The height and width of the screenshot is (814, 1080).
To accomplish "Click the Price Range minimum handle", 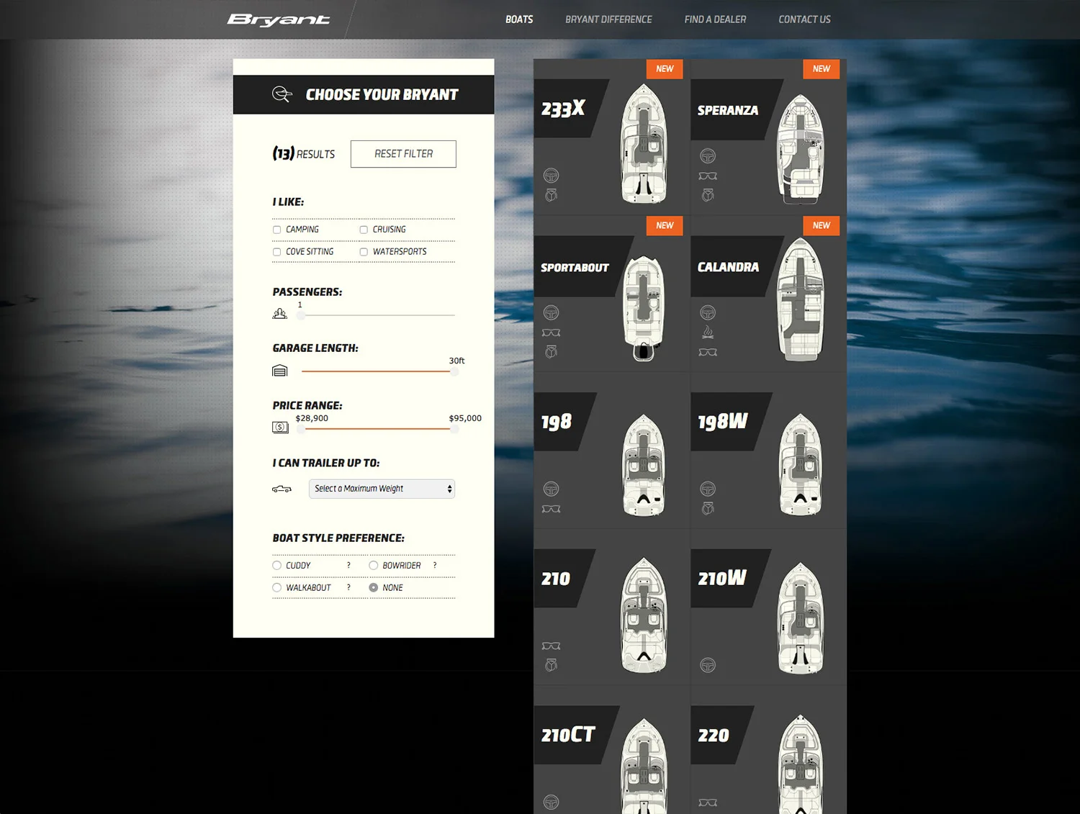I will (301, 429).
